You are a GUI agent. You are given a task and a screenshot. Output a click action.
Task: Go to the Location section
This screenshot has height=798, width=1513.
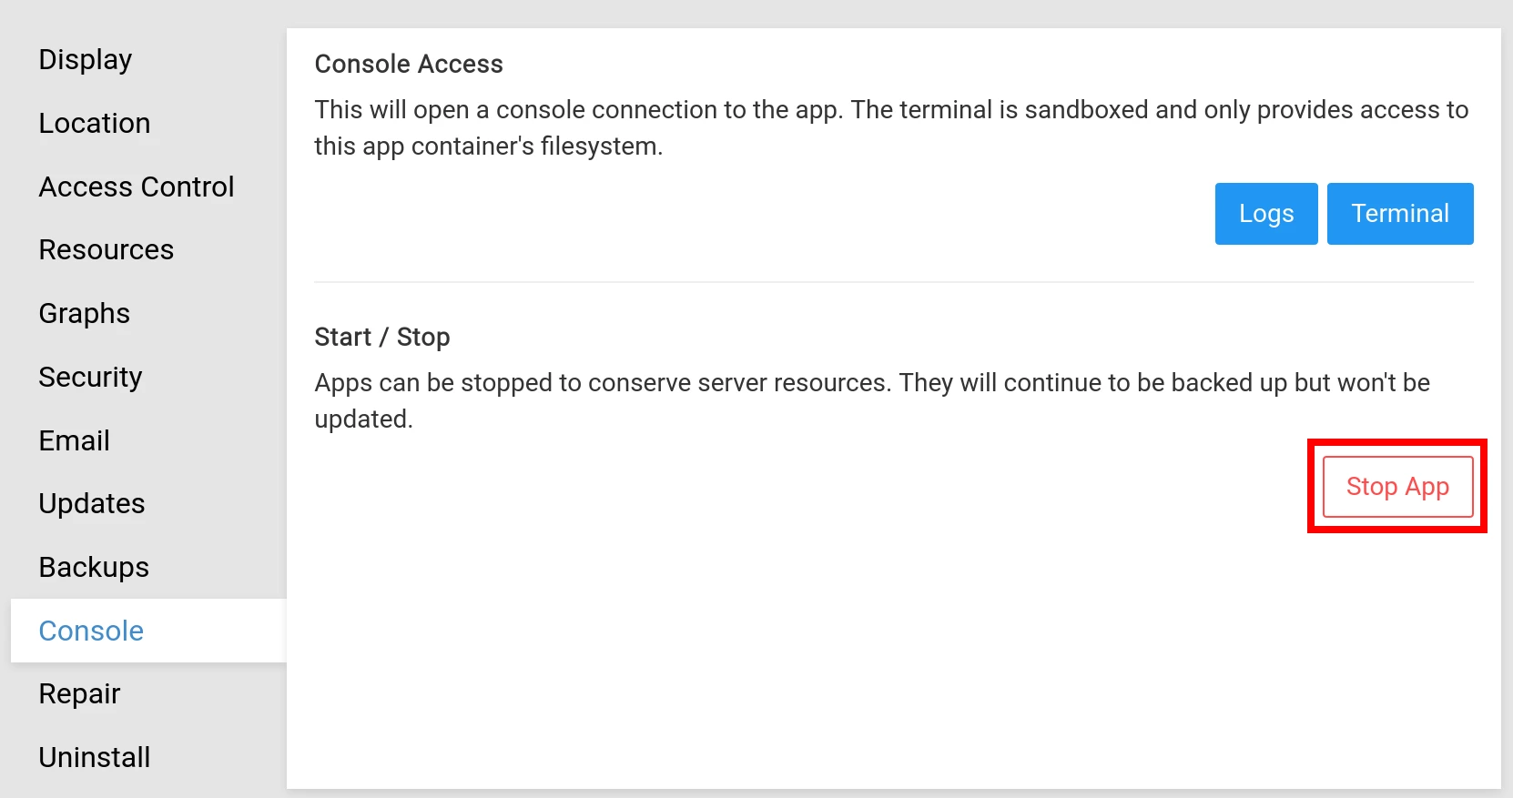click(95, 124)
